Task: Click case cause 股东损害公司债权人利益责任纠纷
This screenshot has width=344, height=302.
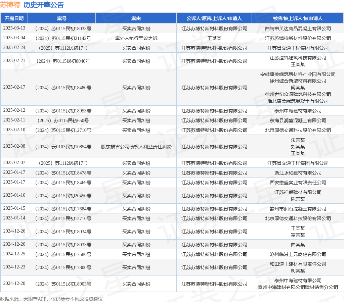Action: [x=136, y=147]
